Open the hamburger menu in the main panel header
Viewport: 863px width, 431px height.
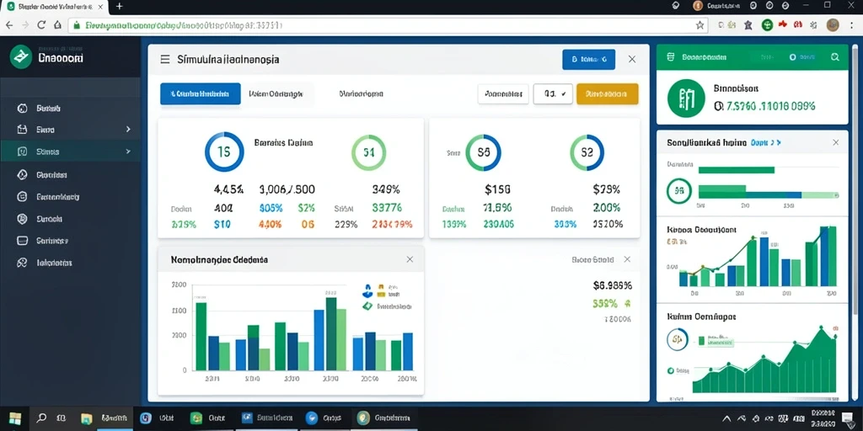164,60
